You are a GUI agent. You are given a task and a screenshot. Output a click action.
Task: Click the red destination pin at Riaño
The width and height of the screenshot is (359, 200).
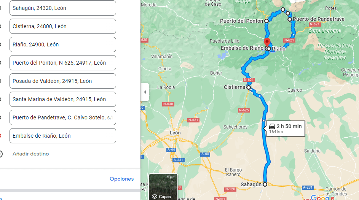click(267, 43)
